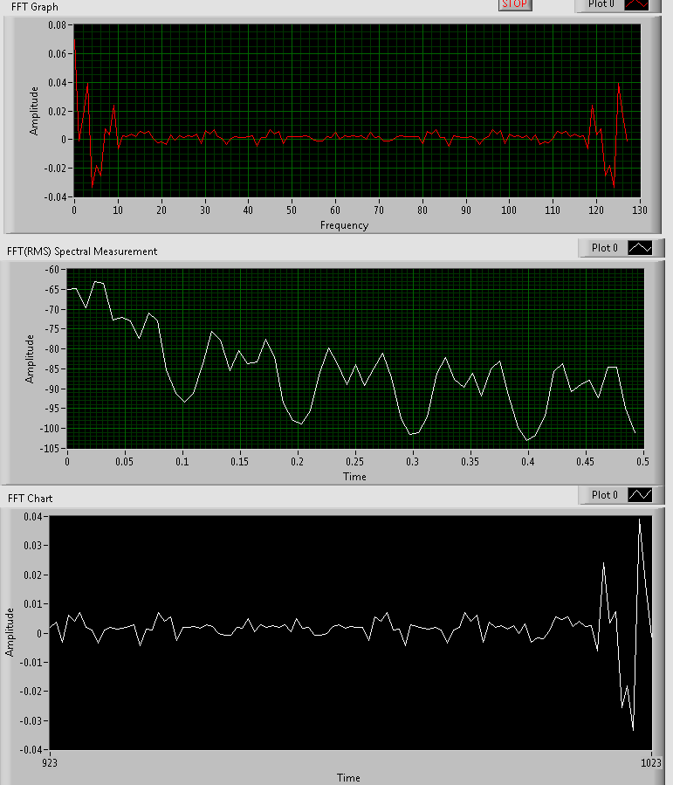Viewport: 673px width, 785px height.
Task: Click the FFT Graph title label
Action: click(35, 7)
